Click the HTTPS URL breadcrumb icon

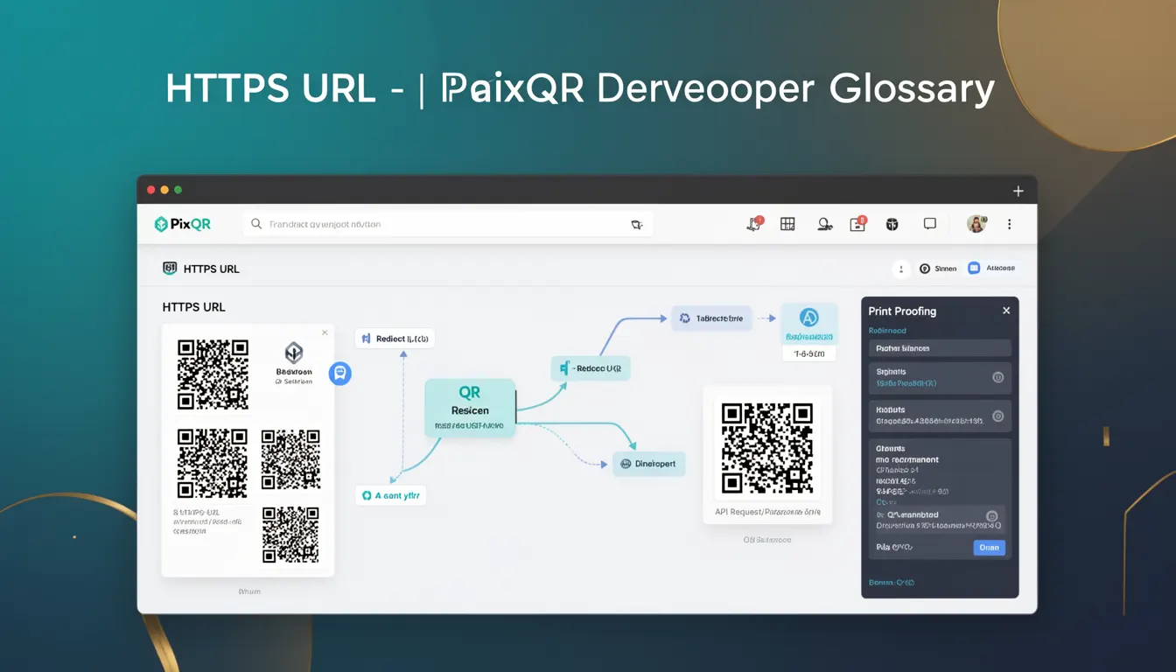(x=170, y=269)
